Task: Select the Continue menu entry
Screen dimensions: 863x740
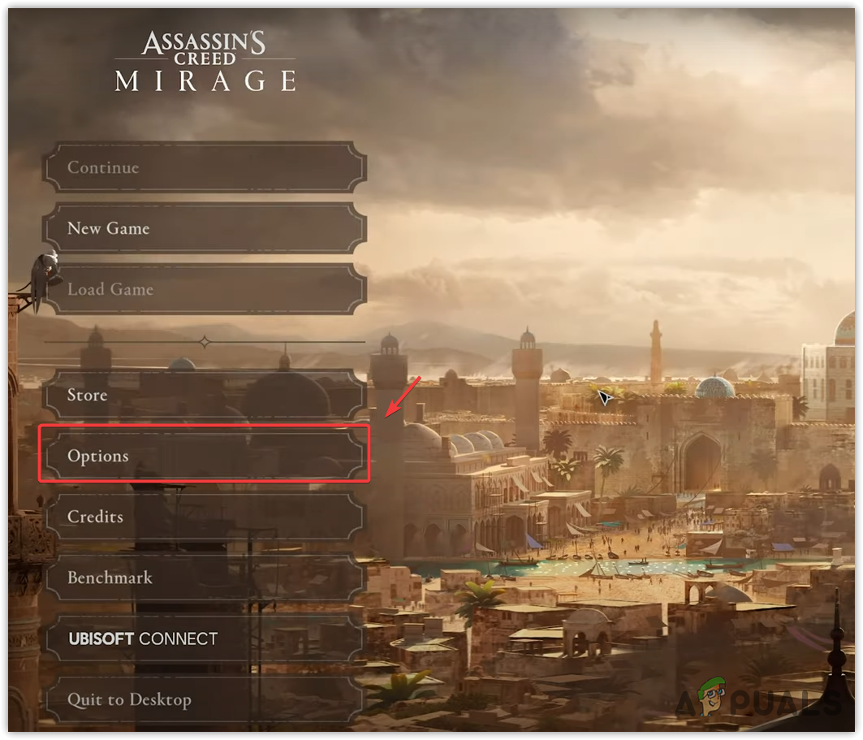Action: click(205, 167)
